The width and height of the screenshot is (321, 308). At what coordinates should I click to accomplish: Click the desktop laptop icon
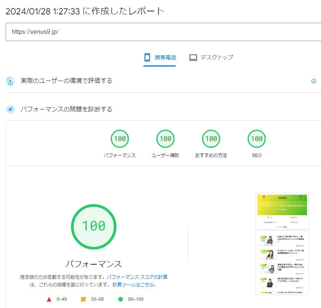tap(193, 57)
